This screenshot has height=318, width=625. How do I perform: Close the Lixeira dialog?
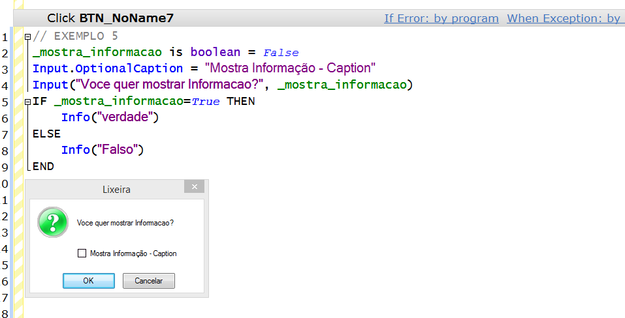coord(194,187)
